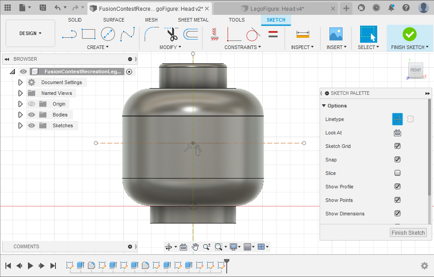The width and height of the screenshot is (434, 277).
Task: Click the green Finish Sketch checkmark
Action: tap(410, 35)
